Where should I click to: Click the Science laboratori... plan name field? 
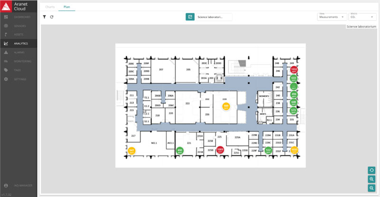click(214, 17)
